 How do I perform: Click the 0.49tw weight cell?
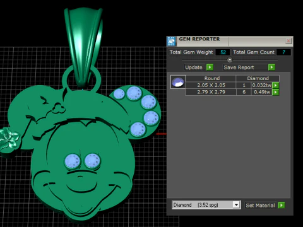click(262, 92)
